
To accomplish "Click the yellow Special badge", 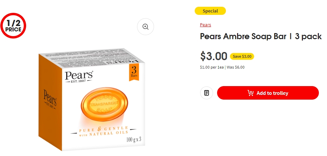I will 210,11.
